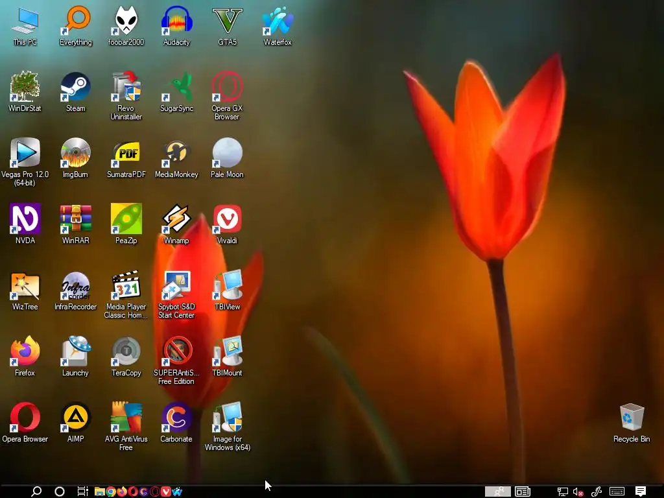Image resolution: width=664 pixels, height=498 pixels.
Task: Select the TeraCopy desktop shortcut
Action: click(x=126, y=357)
